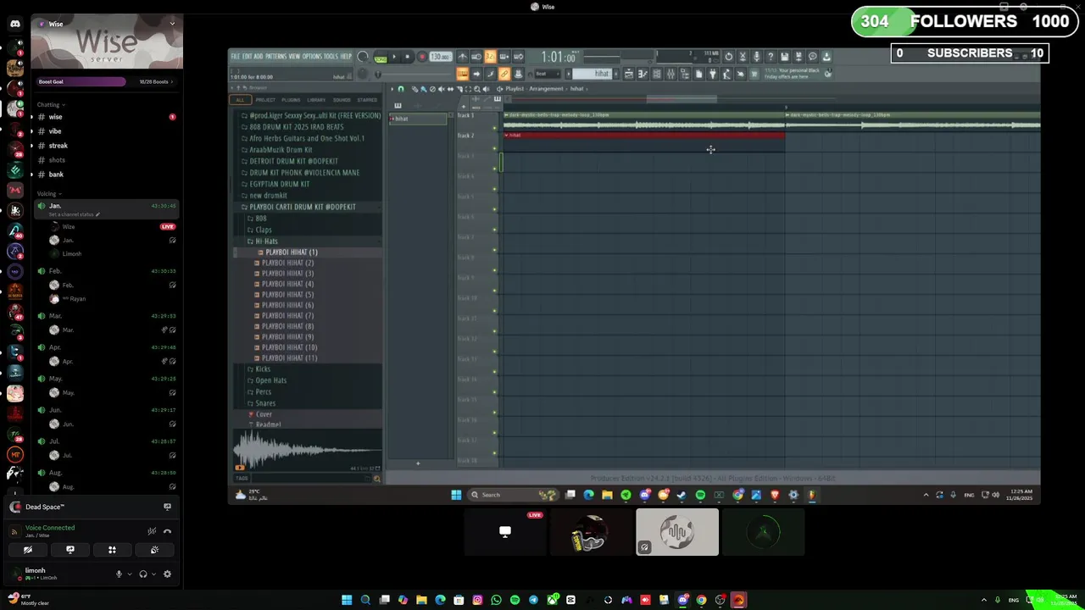Disconnect from Discord voice channel
This screenshot has height=610, width=1085.
click(167, 531)
